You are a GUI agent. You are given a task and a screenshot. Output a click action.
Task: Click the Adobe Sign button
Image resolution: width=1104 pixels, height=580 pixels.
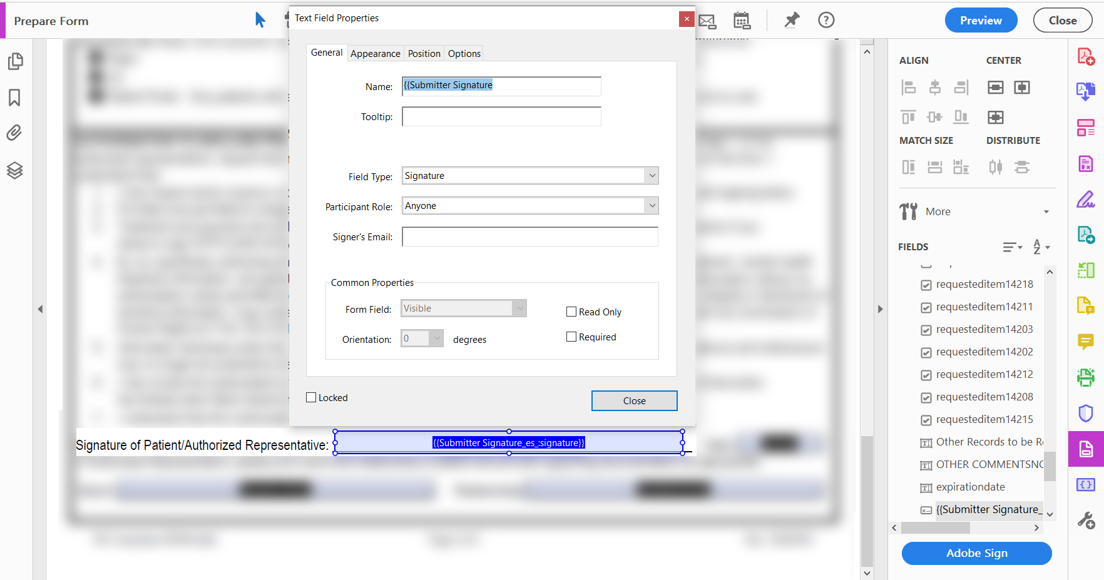click(x=976, y=553)
